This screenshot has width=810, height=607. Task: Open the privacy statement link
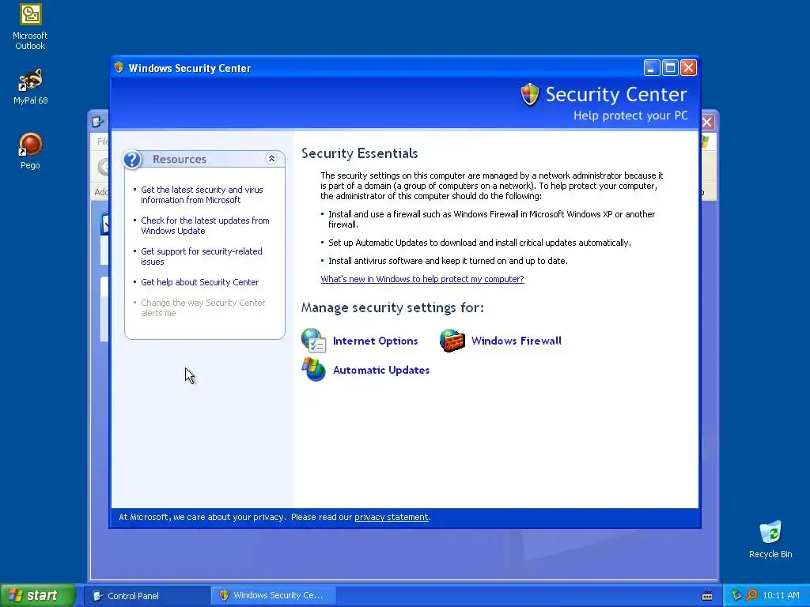click(391, 517)
